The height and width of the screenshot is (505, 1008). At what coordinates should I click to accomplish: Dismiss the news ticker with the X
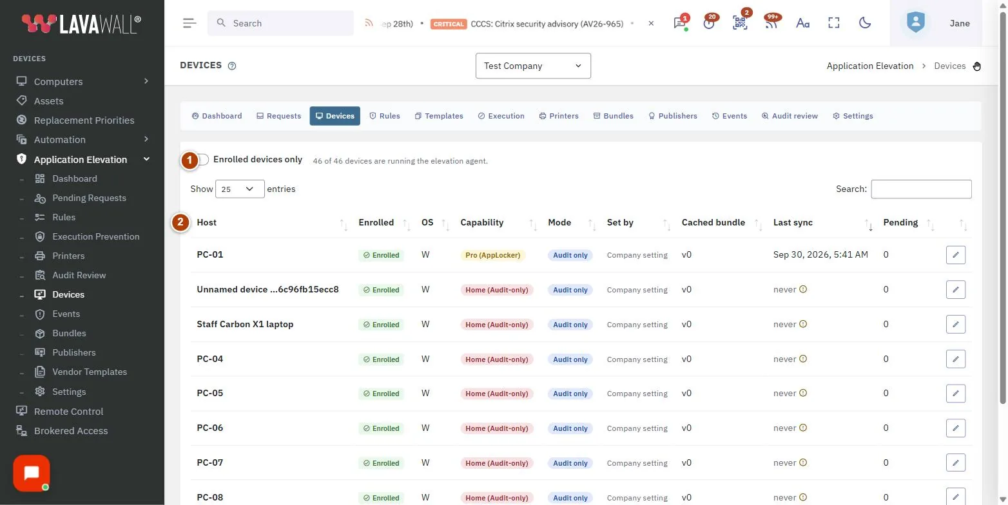coord(651,23)
